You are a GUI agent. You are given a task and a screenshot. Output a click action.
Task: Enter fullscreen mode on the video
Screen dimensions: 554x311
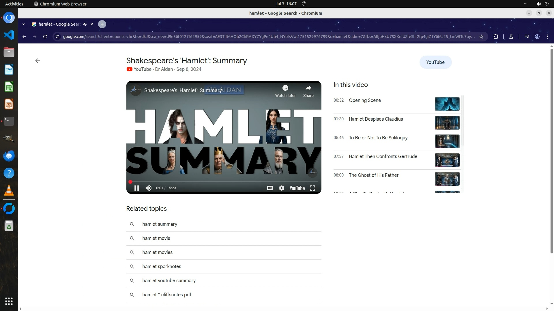[312, 188]
